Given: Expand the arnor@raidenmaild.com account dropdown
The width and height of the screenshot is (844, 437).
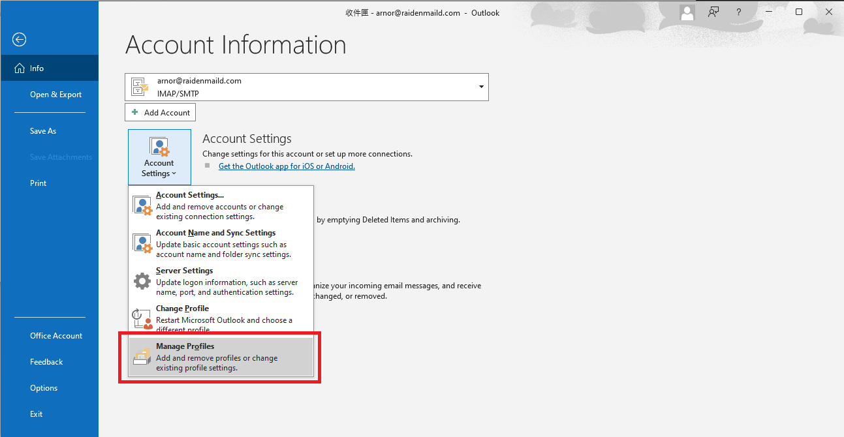Looking at the screenshot, I should 482,87.
